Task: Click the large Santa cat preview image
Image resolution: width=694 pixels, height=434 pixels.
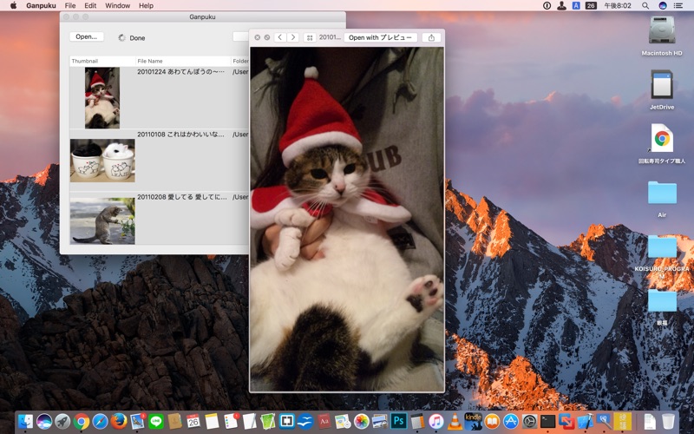Action: pyautogui.click(x=347, y=220)
